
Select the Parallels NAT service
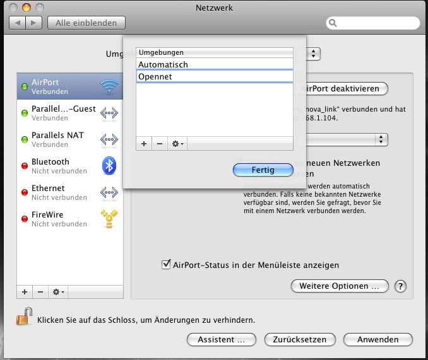[70, 139]
